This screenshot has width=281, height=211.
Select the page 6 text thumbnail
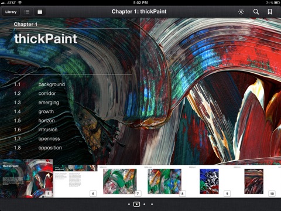pos(75,181)
